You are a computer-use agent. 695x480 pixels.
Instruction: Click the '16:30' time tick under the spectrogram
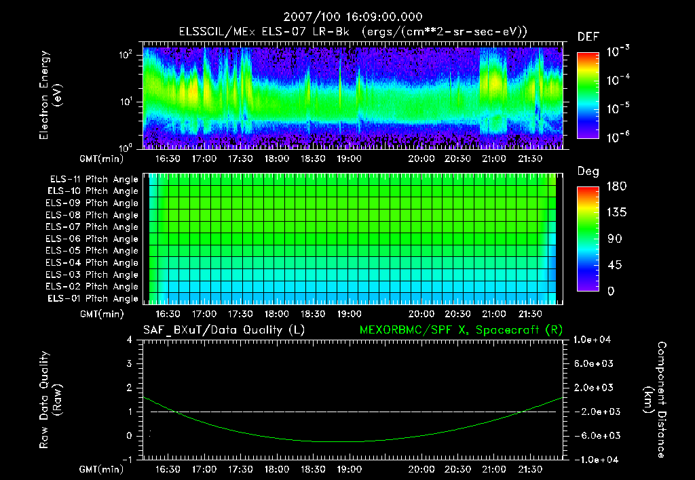coord(168,159)
